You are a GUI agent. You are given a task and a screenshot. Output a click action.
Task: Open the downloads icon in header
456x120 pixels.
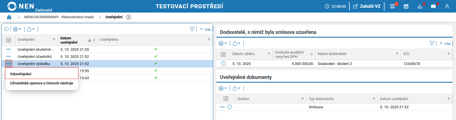point(420,6)
